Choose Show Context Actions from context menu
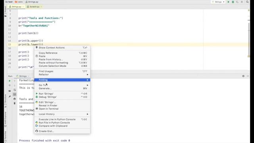Viewport: 254px width, 143px height. tap(62, 48)
